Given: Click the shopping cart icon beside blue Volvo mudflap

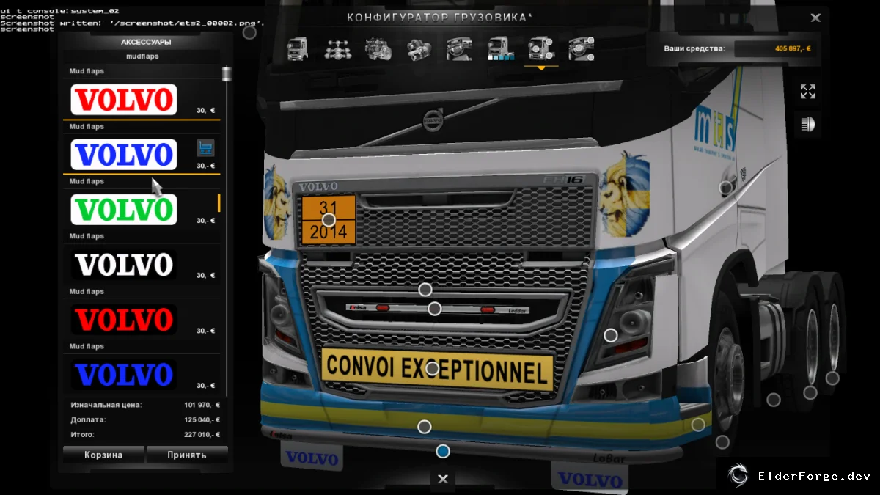Looking at the screenshot, I should click(x=205, y=148).
